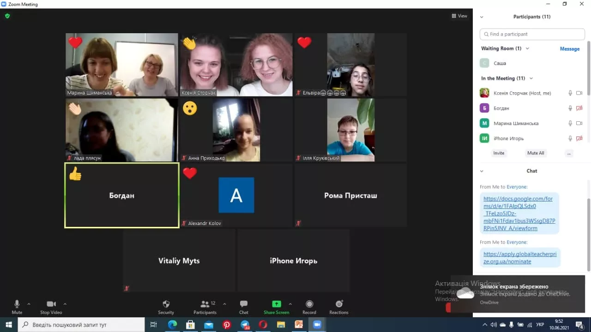Toggle the Participants panel button
Viewport: 591px width, 332px height.
tap(205, 307)
